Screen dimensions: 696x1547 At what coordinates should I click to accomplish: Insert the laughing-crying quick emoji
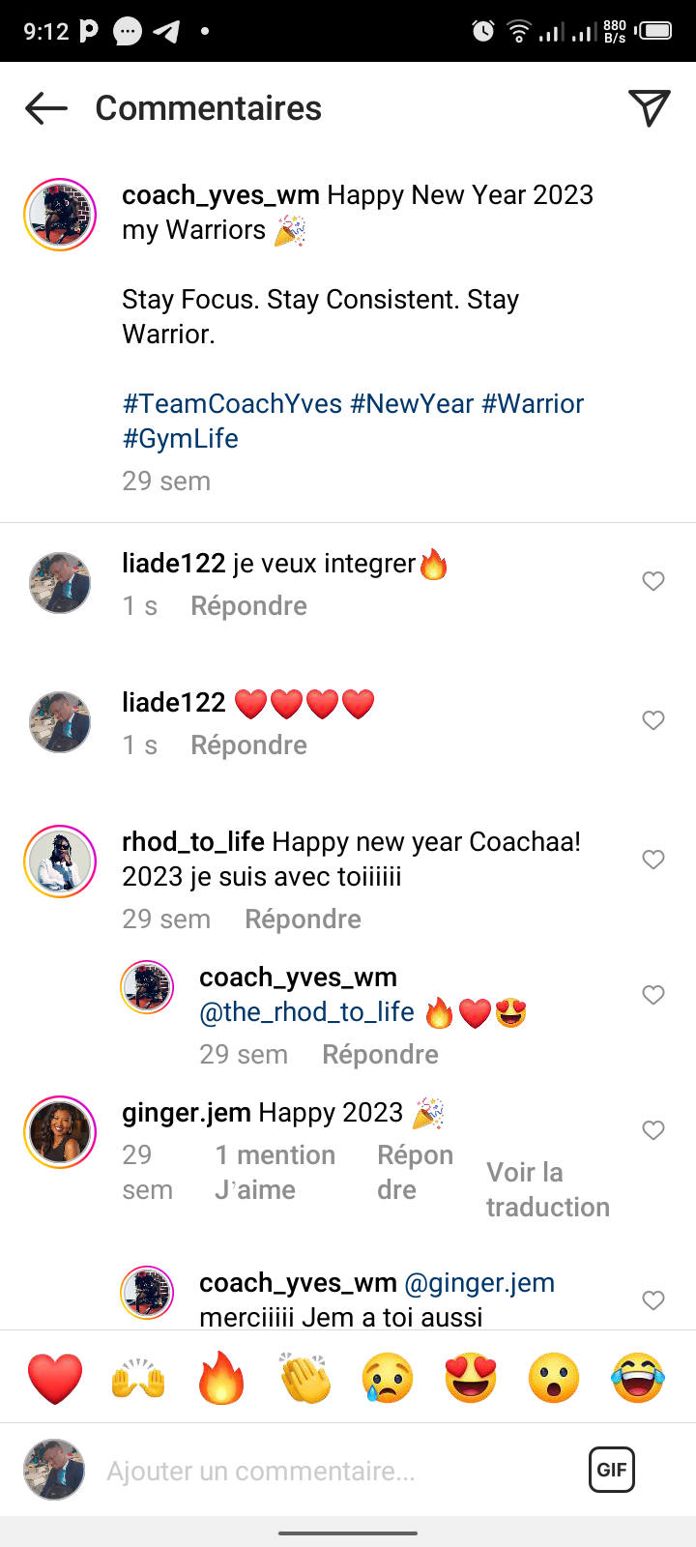point(638,1377)
